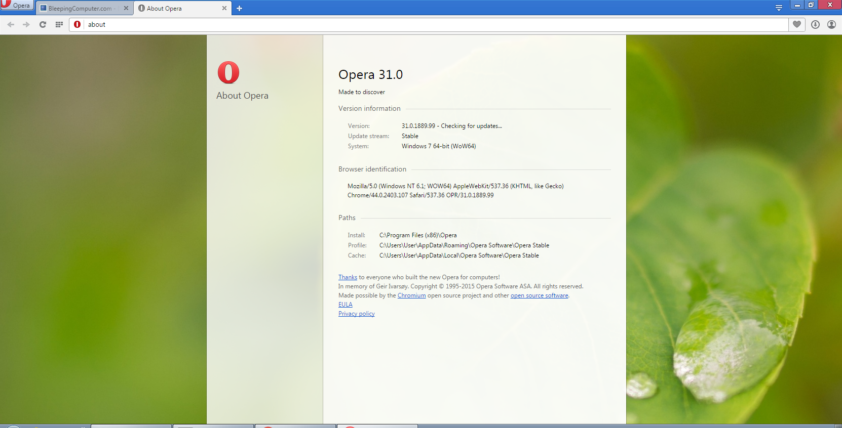Click the Made to discover tagline
This screenshot has height=428, width=842.
tap(362, 92)
